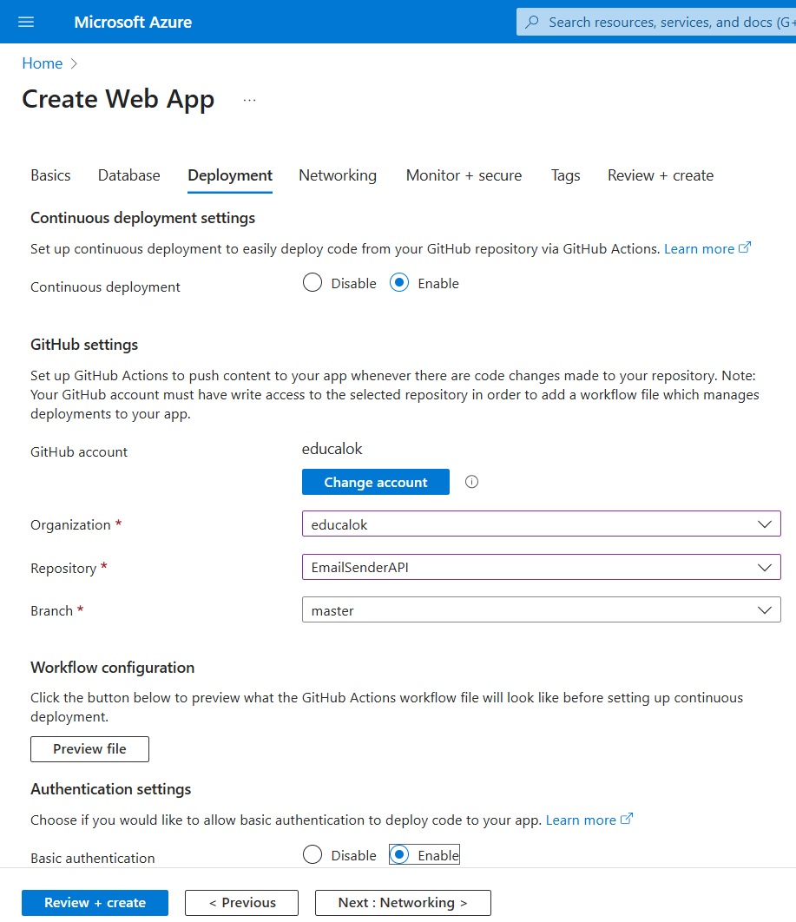796x922 pixels.
Task: Open the Home breadcrumb link
Action: [x=43, y=63]
